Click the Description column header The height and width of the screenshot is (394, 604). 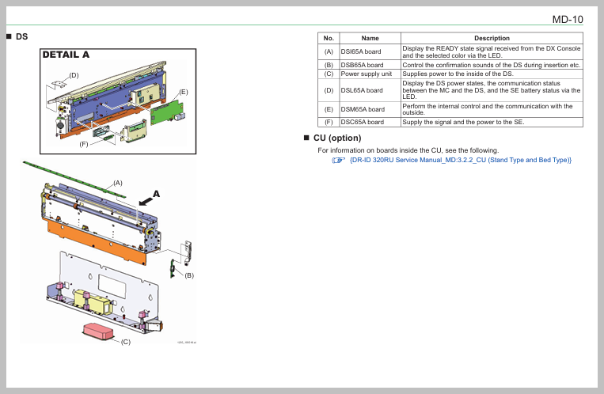[492, 38]
